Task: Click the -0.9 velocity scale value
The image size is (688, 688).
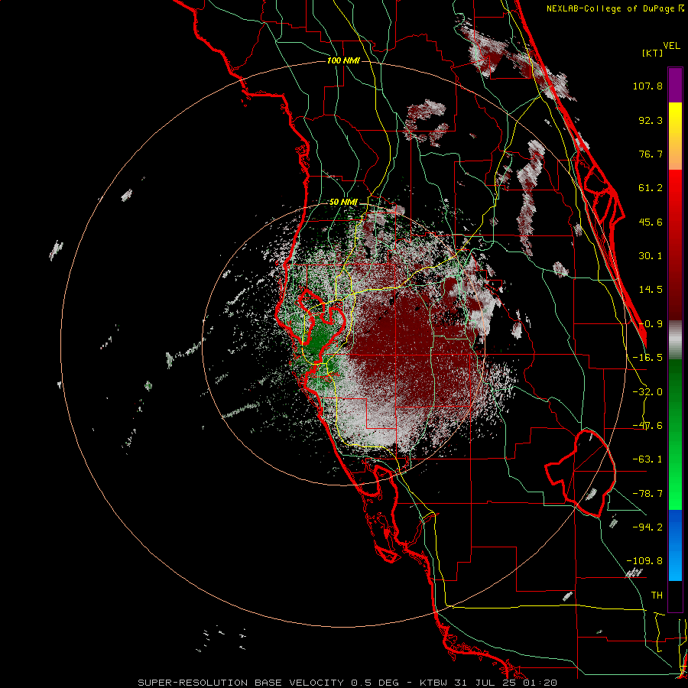Action: point(651,324)
